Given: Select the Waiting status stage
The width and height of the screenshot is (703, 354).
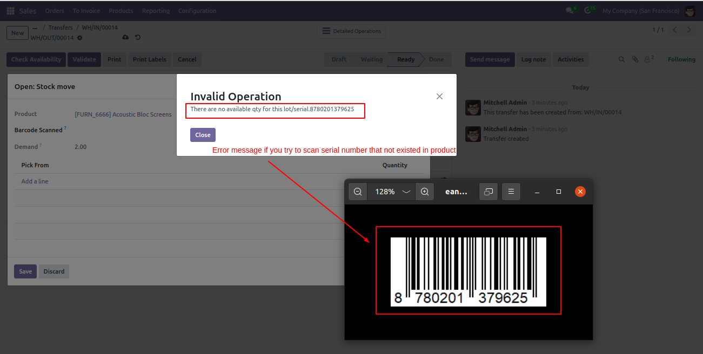Looking at the screenshot, I should click(x=372, y=59).
